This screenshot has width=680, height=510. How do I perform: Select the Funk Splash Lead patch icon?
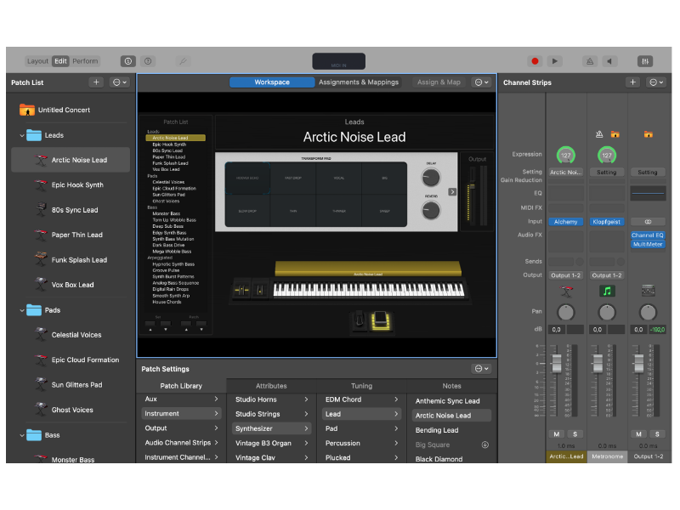click(x=41, y=260)
